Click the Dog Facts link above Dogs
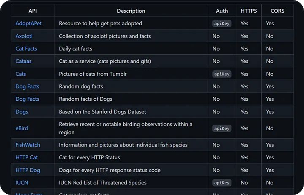This screenshot has height=195, width=304. (x=27, y=99)
